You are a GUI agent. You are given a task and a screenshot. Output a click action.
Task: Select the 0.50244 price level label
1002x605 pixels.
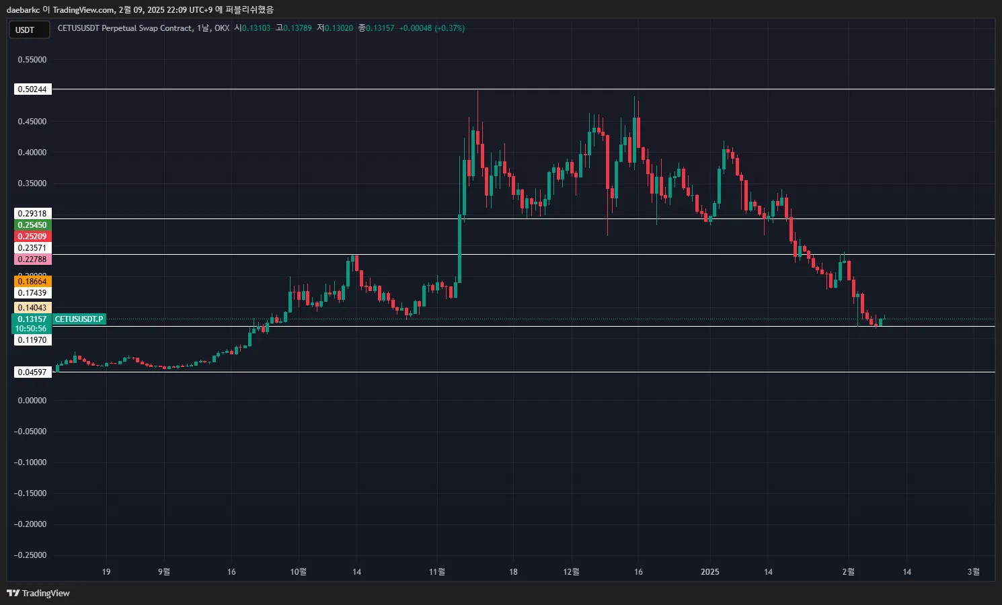[x=32, y=89]
